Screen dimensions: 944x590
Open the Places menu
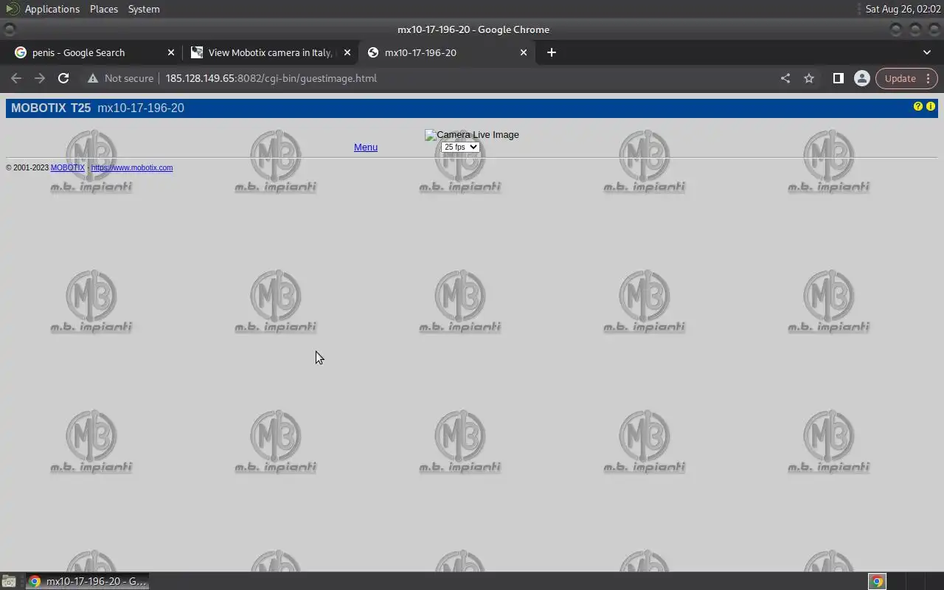click(104, 9)
